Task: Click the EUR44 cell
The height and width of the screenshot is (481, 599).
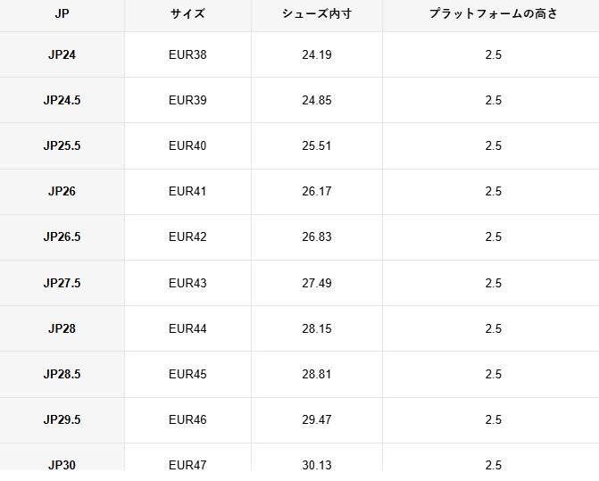Action: tap(187, 328)
